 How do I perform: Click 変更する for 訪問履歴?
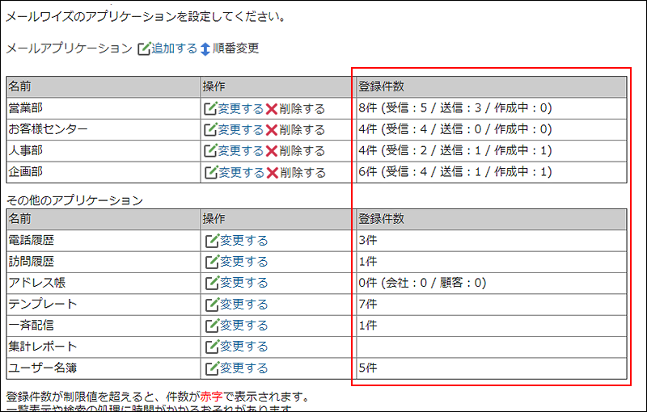click(244, 262)
